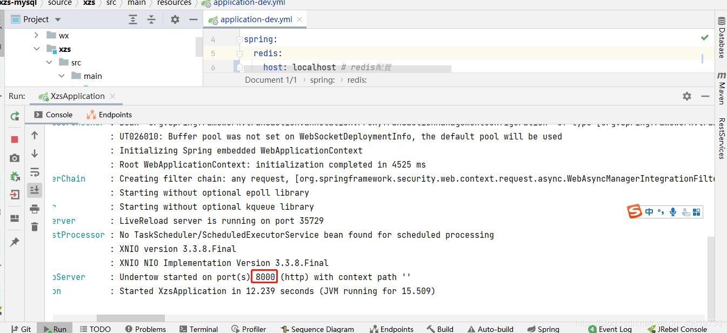This screenshot has height=333, width=727.
Task: Open the Auto-build tool window
Action: [x=490, y=329]
